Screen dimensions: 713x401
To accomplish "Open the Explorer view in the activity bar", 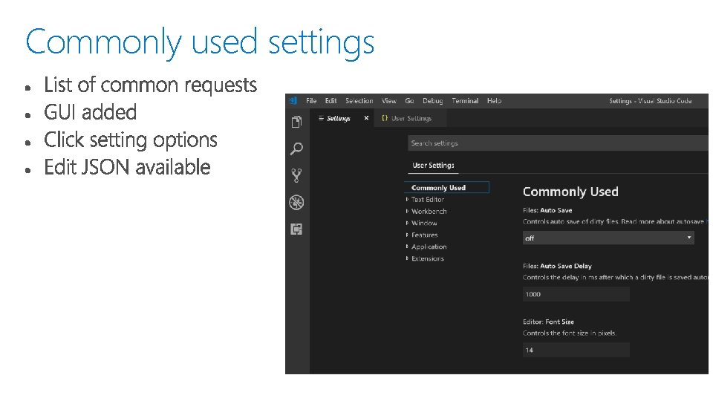I will click(296, 122).
